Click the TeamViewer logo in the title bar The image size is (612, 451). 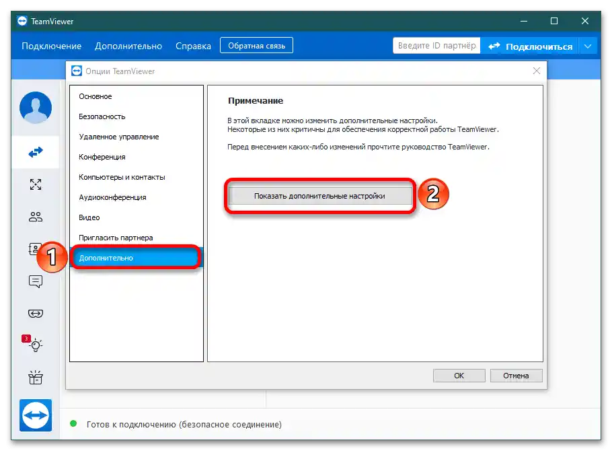23,21
